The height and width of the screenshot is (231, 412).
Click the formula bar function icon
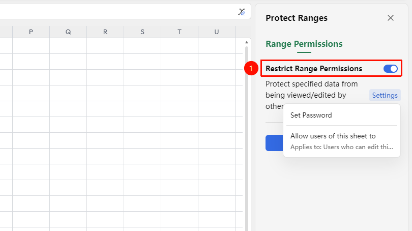coord(242,12)
